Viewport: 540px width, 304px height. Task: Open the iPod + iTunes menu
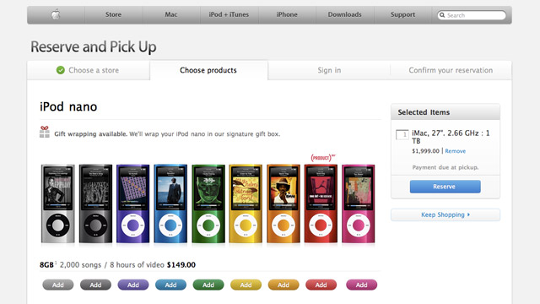pyautogui.click(x=229, y=14)
